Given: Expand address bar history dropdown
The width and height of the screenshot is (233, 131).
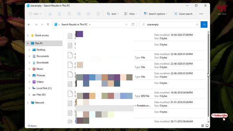Looking at the screenshot, I should [x=126, y=24].
